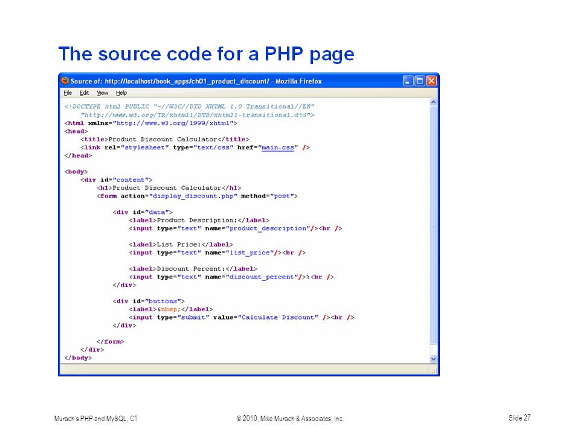Click the Discount Percent label line
This screenshot has height=435, width=580.
point(193,269)
